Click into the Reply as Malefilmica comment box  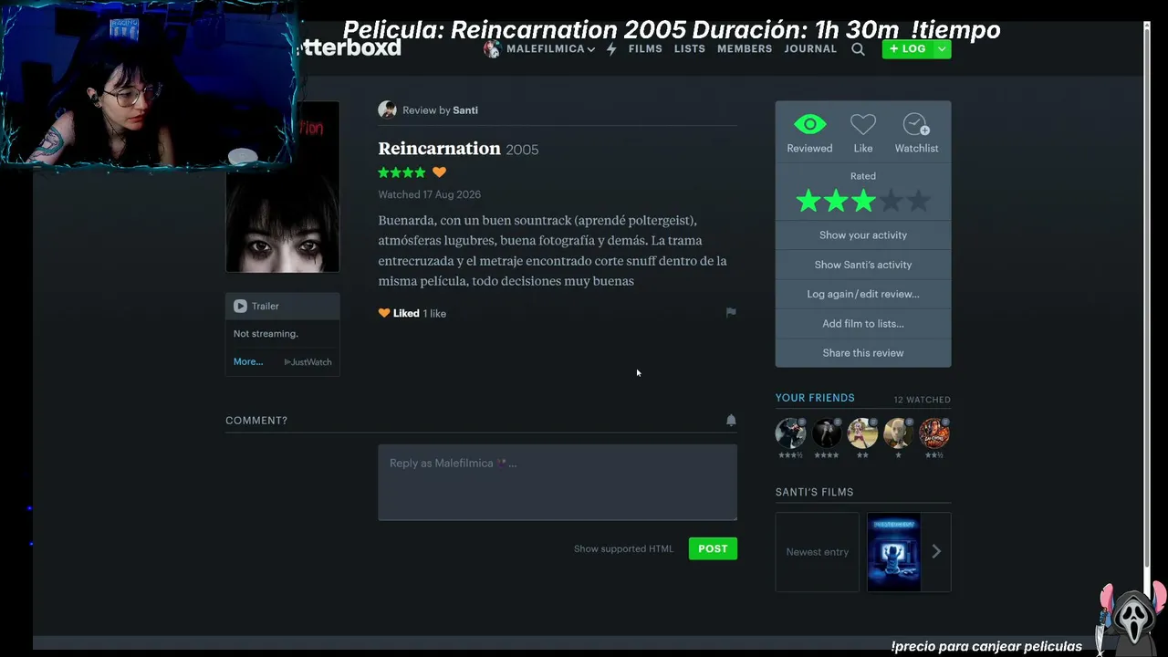[x=558, y=483]
